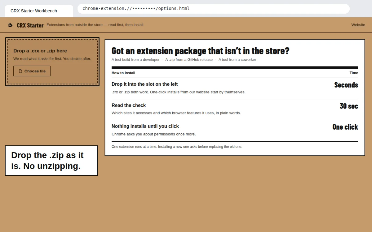Click the '30 sec' time value

[349, 106]
